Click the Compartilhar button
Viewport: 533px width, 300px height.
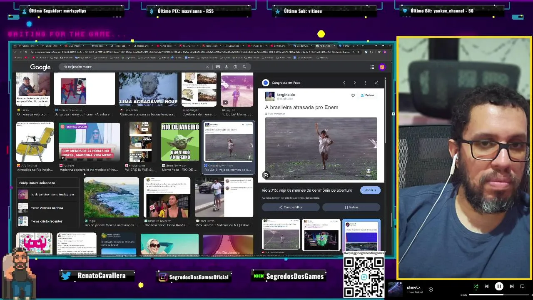point(291,207)
